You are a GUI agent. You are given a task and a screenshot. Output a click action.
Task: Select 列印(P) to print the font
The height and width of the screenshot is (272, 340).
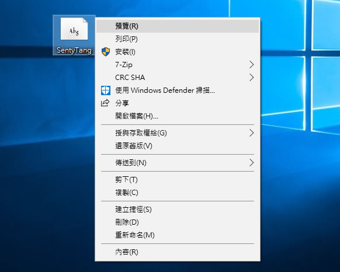pyautogui.click(x=178, y=39)
